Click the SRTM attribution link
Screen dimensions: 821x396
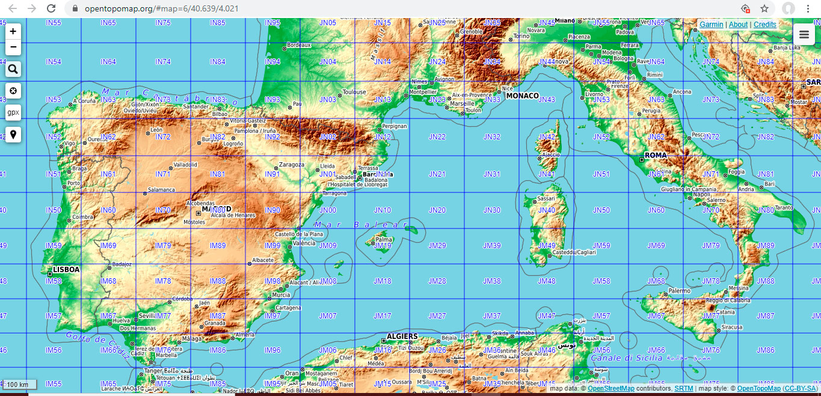pyautogui.click(x=683, y=388)
